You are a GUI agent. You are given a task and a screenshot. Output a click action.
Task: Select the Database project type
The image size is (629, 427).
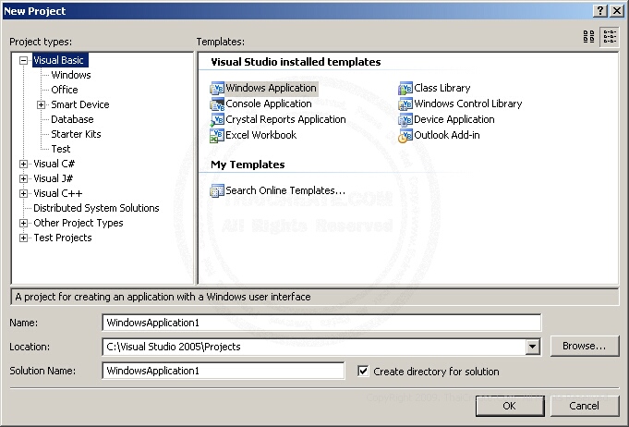(72, 119)
